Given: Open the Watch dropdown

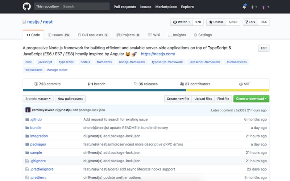Looking at the screenshot, I should [182, 22].
